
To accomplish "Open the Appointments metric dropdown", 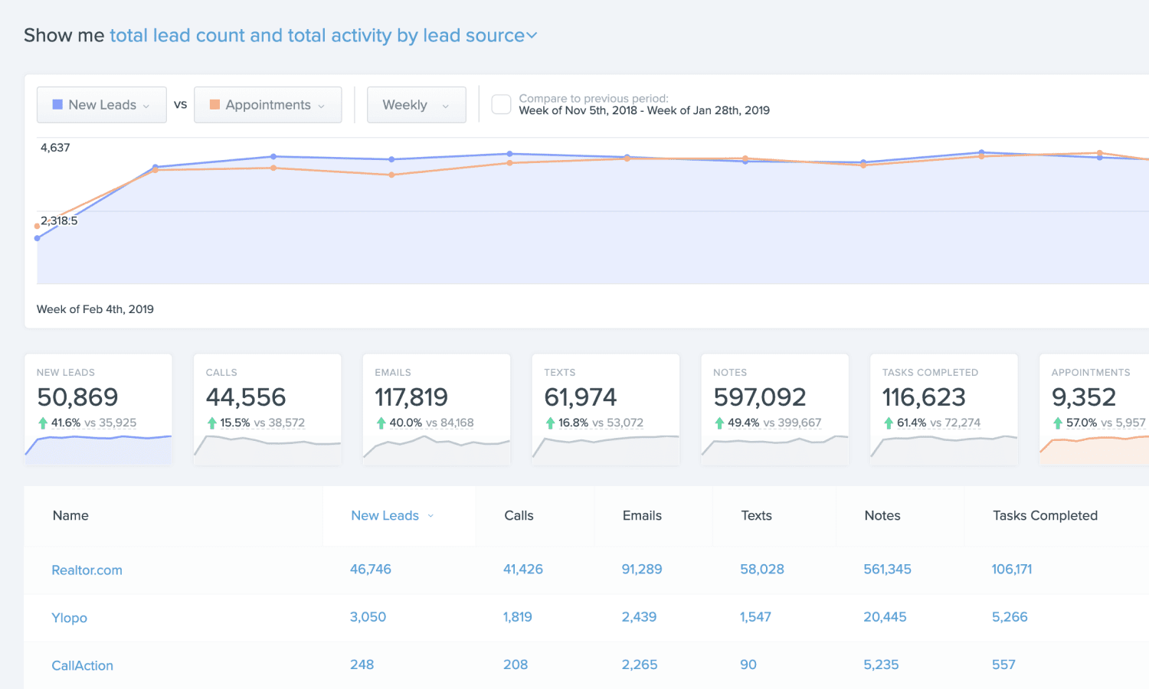I will 268,105.
